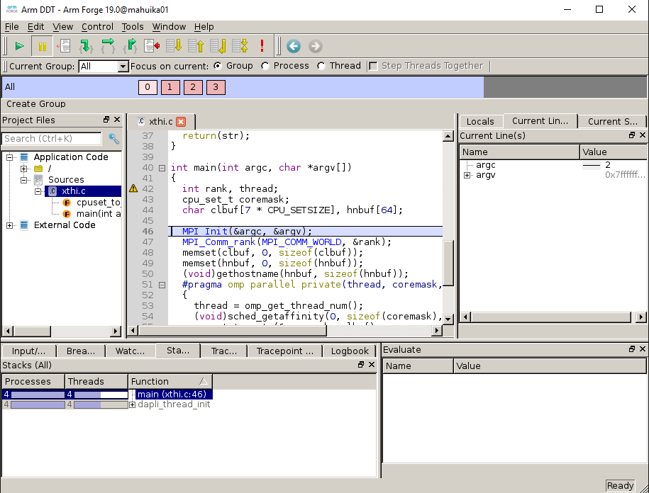This screenshot has height=493, width=649.
Task: Click the blue back navigation arrow
Action: 293,46
